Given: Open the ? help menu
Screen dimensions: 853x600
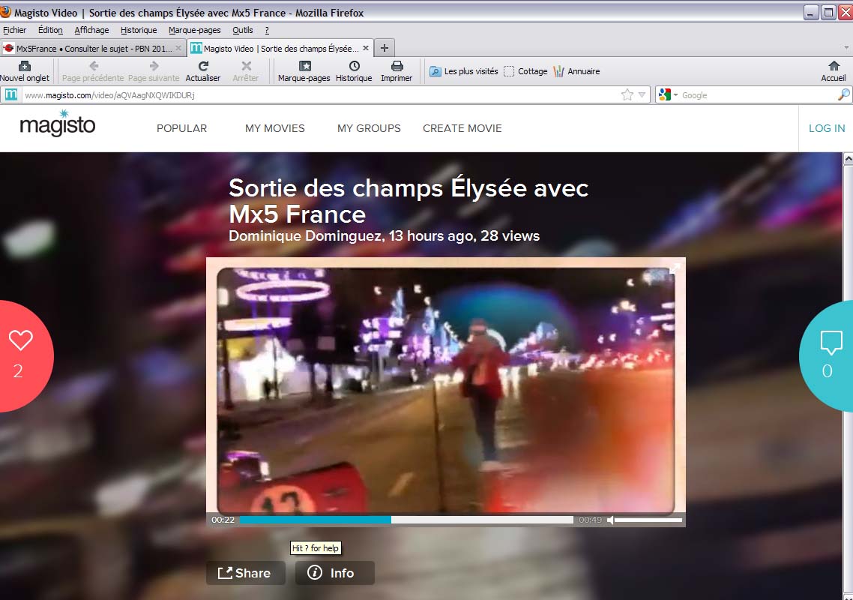Looking at the screenshot, I should [267, 30].
